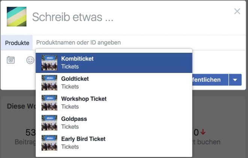
Task: Click the camera photo icon
Action: 11,60
